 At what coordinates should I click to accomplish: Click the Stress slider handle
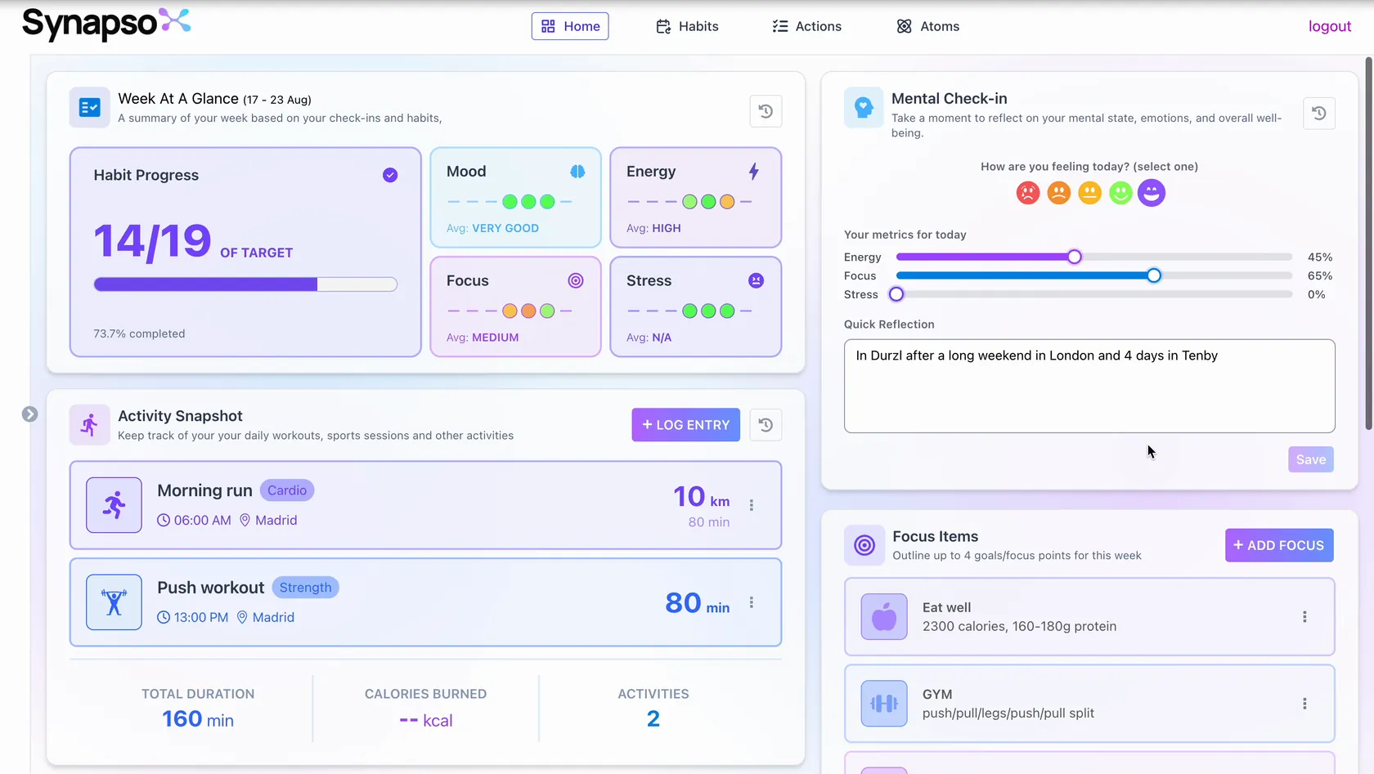point(896,294)
